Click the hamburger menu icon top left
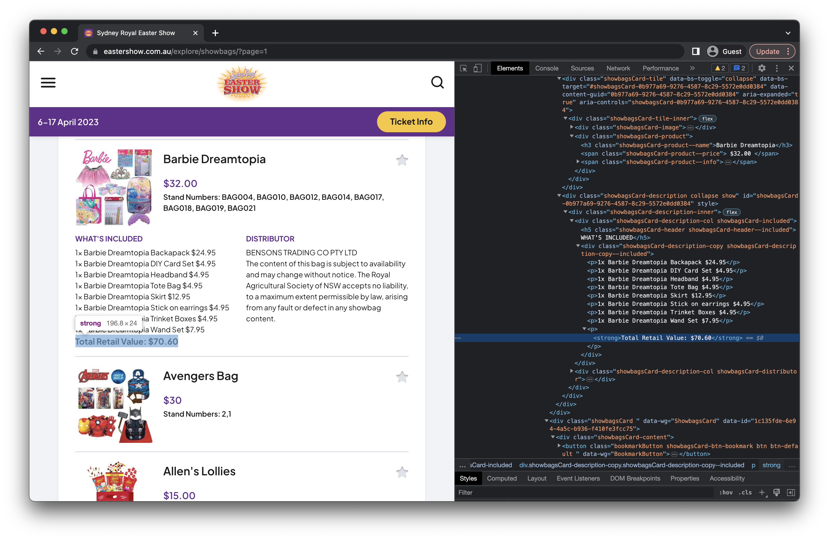 point(48,83)
